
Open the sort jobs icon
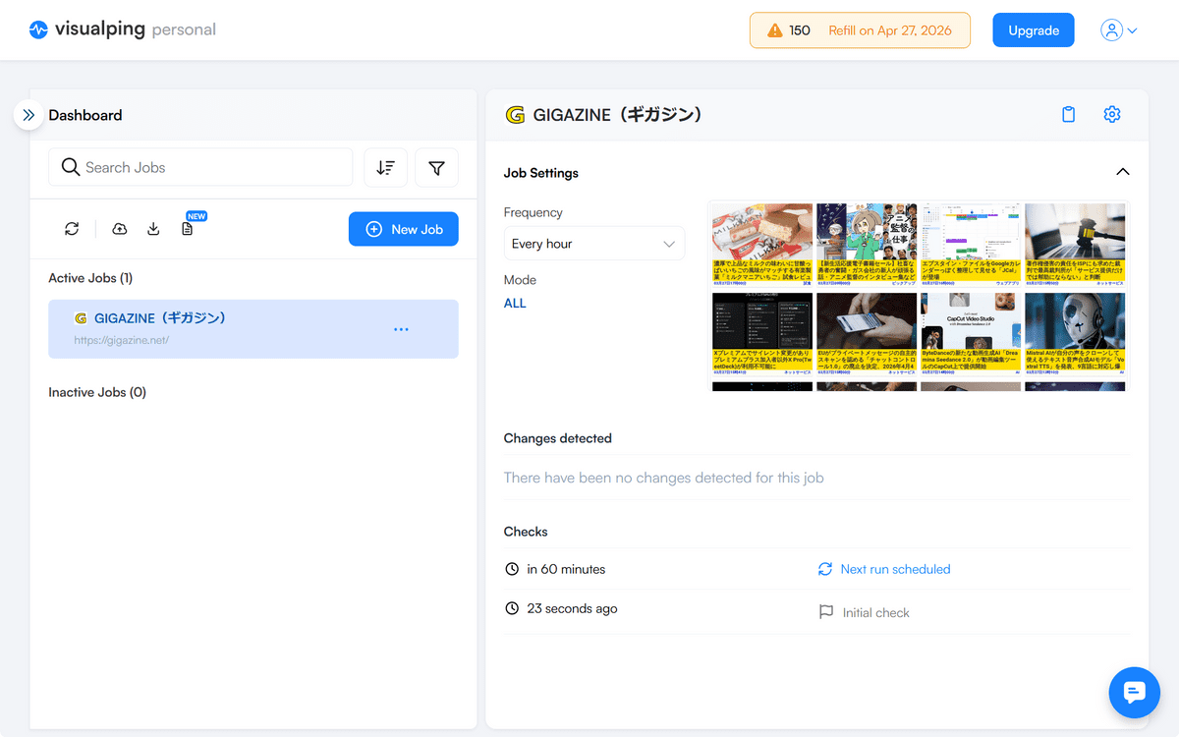(385, 168)
